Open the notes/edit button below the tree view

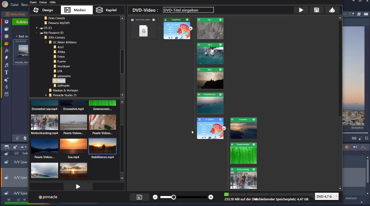click(x=139, y=197)
